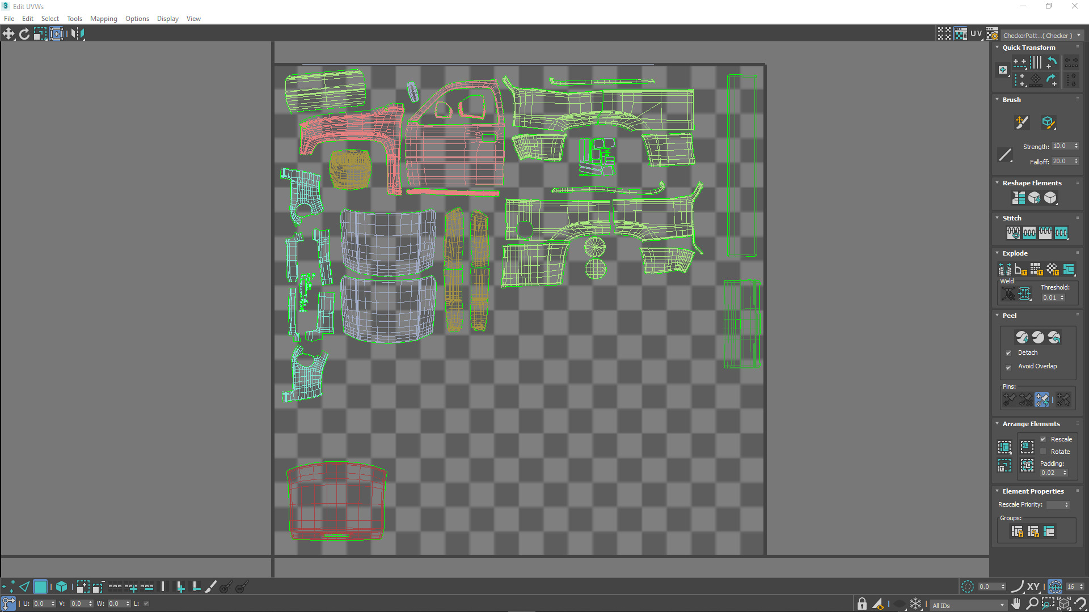The height and width of the screenshot is (612, 1089).
Task: Open the CheckerPattern texture dropdown
Action: pyautogui.click(x=1041, y=35)
